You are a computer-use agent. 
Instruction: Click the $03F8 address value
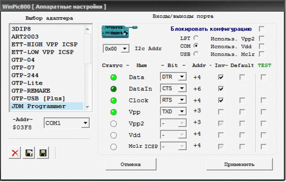22,127
